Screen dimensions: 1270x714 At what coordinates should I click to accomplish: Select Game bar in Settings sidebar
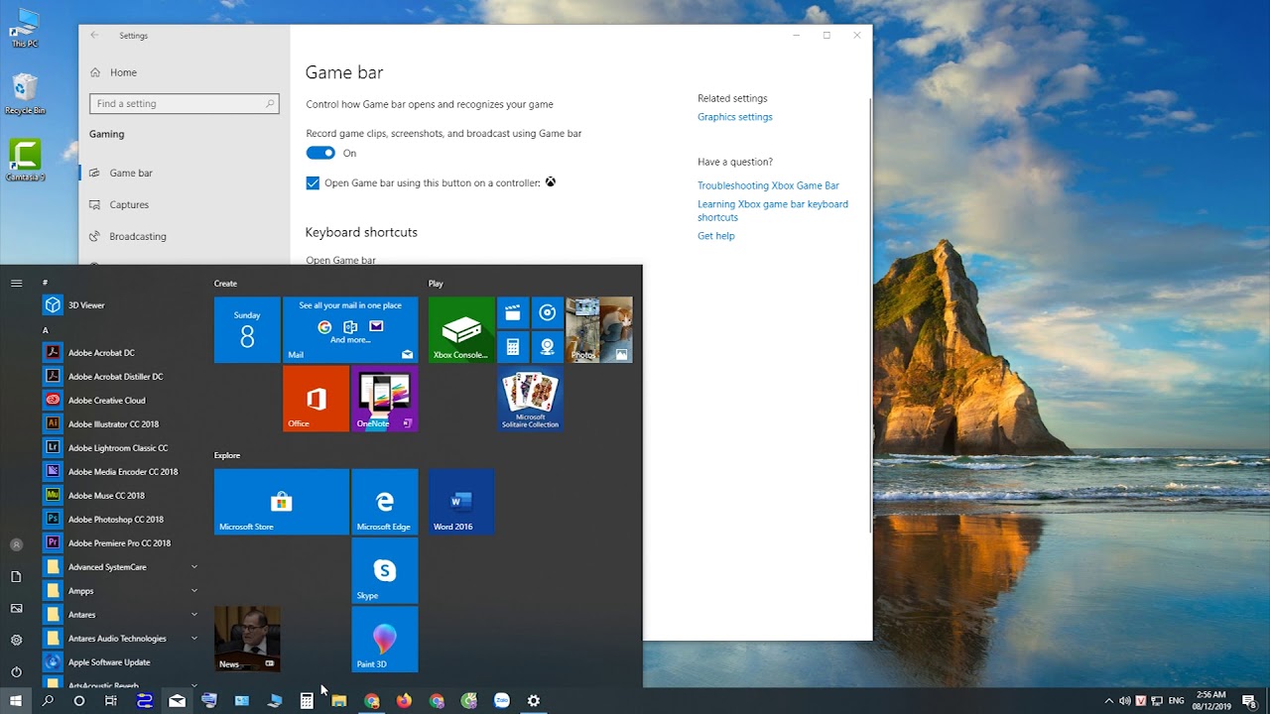(185, 173)
